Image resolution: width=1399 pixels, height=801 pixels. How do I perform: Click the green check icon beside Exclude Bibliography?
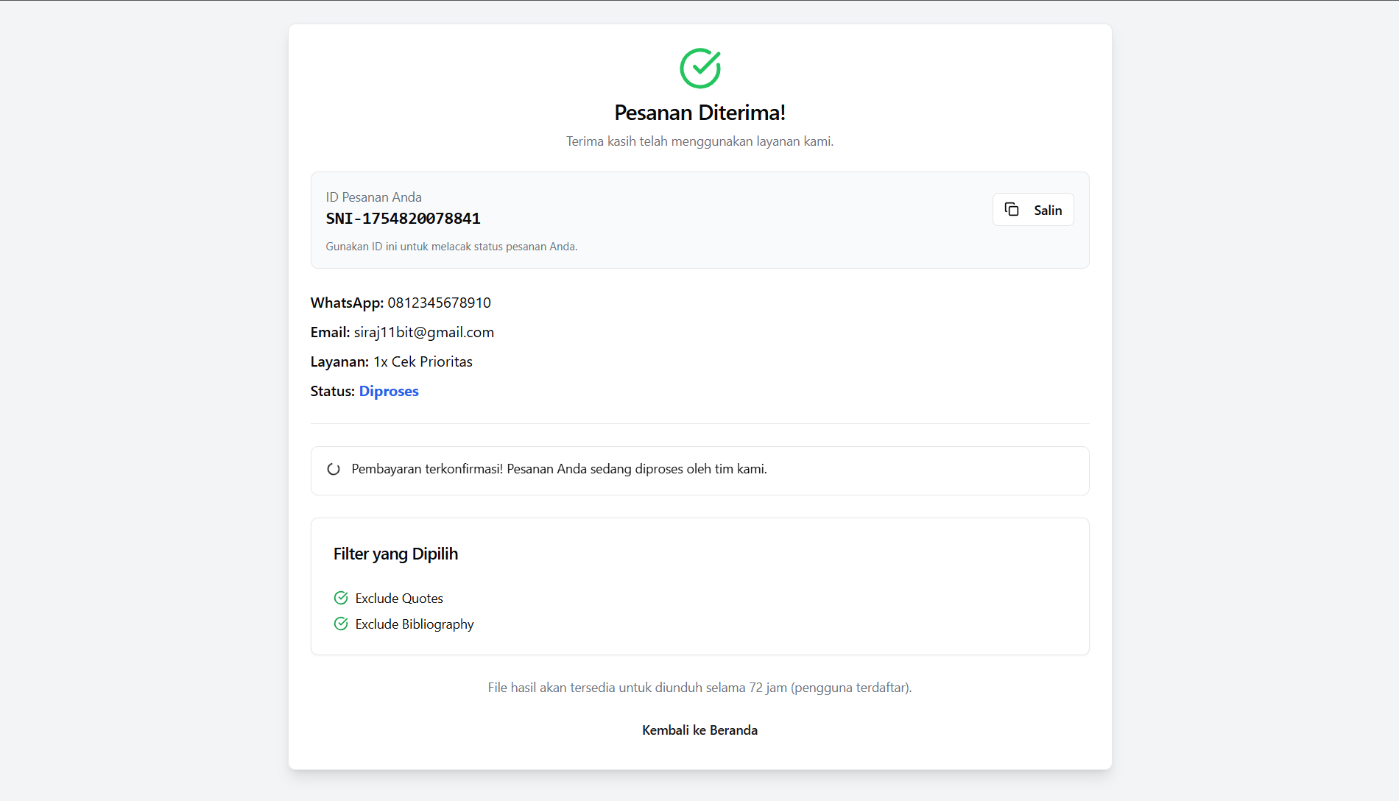341,624
